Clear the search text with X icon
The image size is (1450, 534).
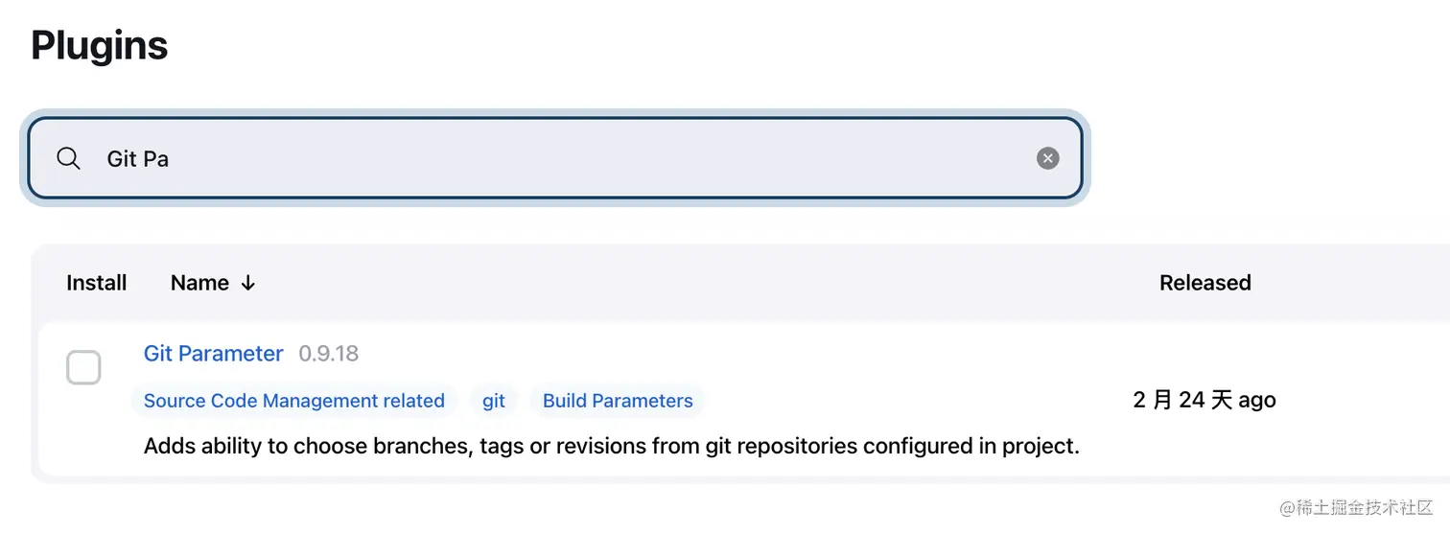(1047, 158)
